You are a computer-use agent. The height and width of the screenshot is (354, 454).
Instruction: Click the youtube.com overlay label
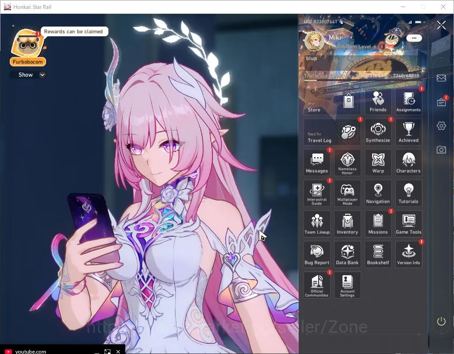tap(31, 351)
